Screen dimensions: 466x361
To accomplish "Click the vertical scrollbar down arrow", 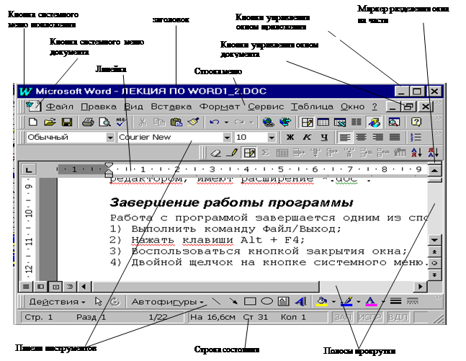I will [435, 240].
